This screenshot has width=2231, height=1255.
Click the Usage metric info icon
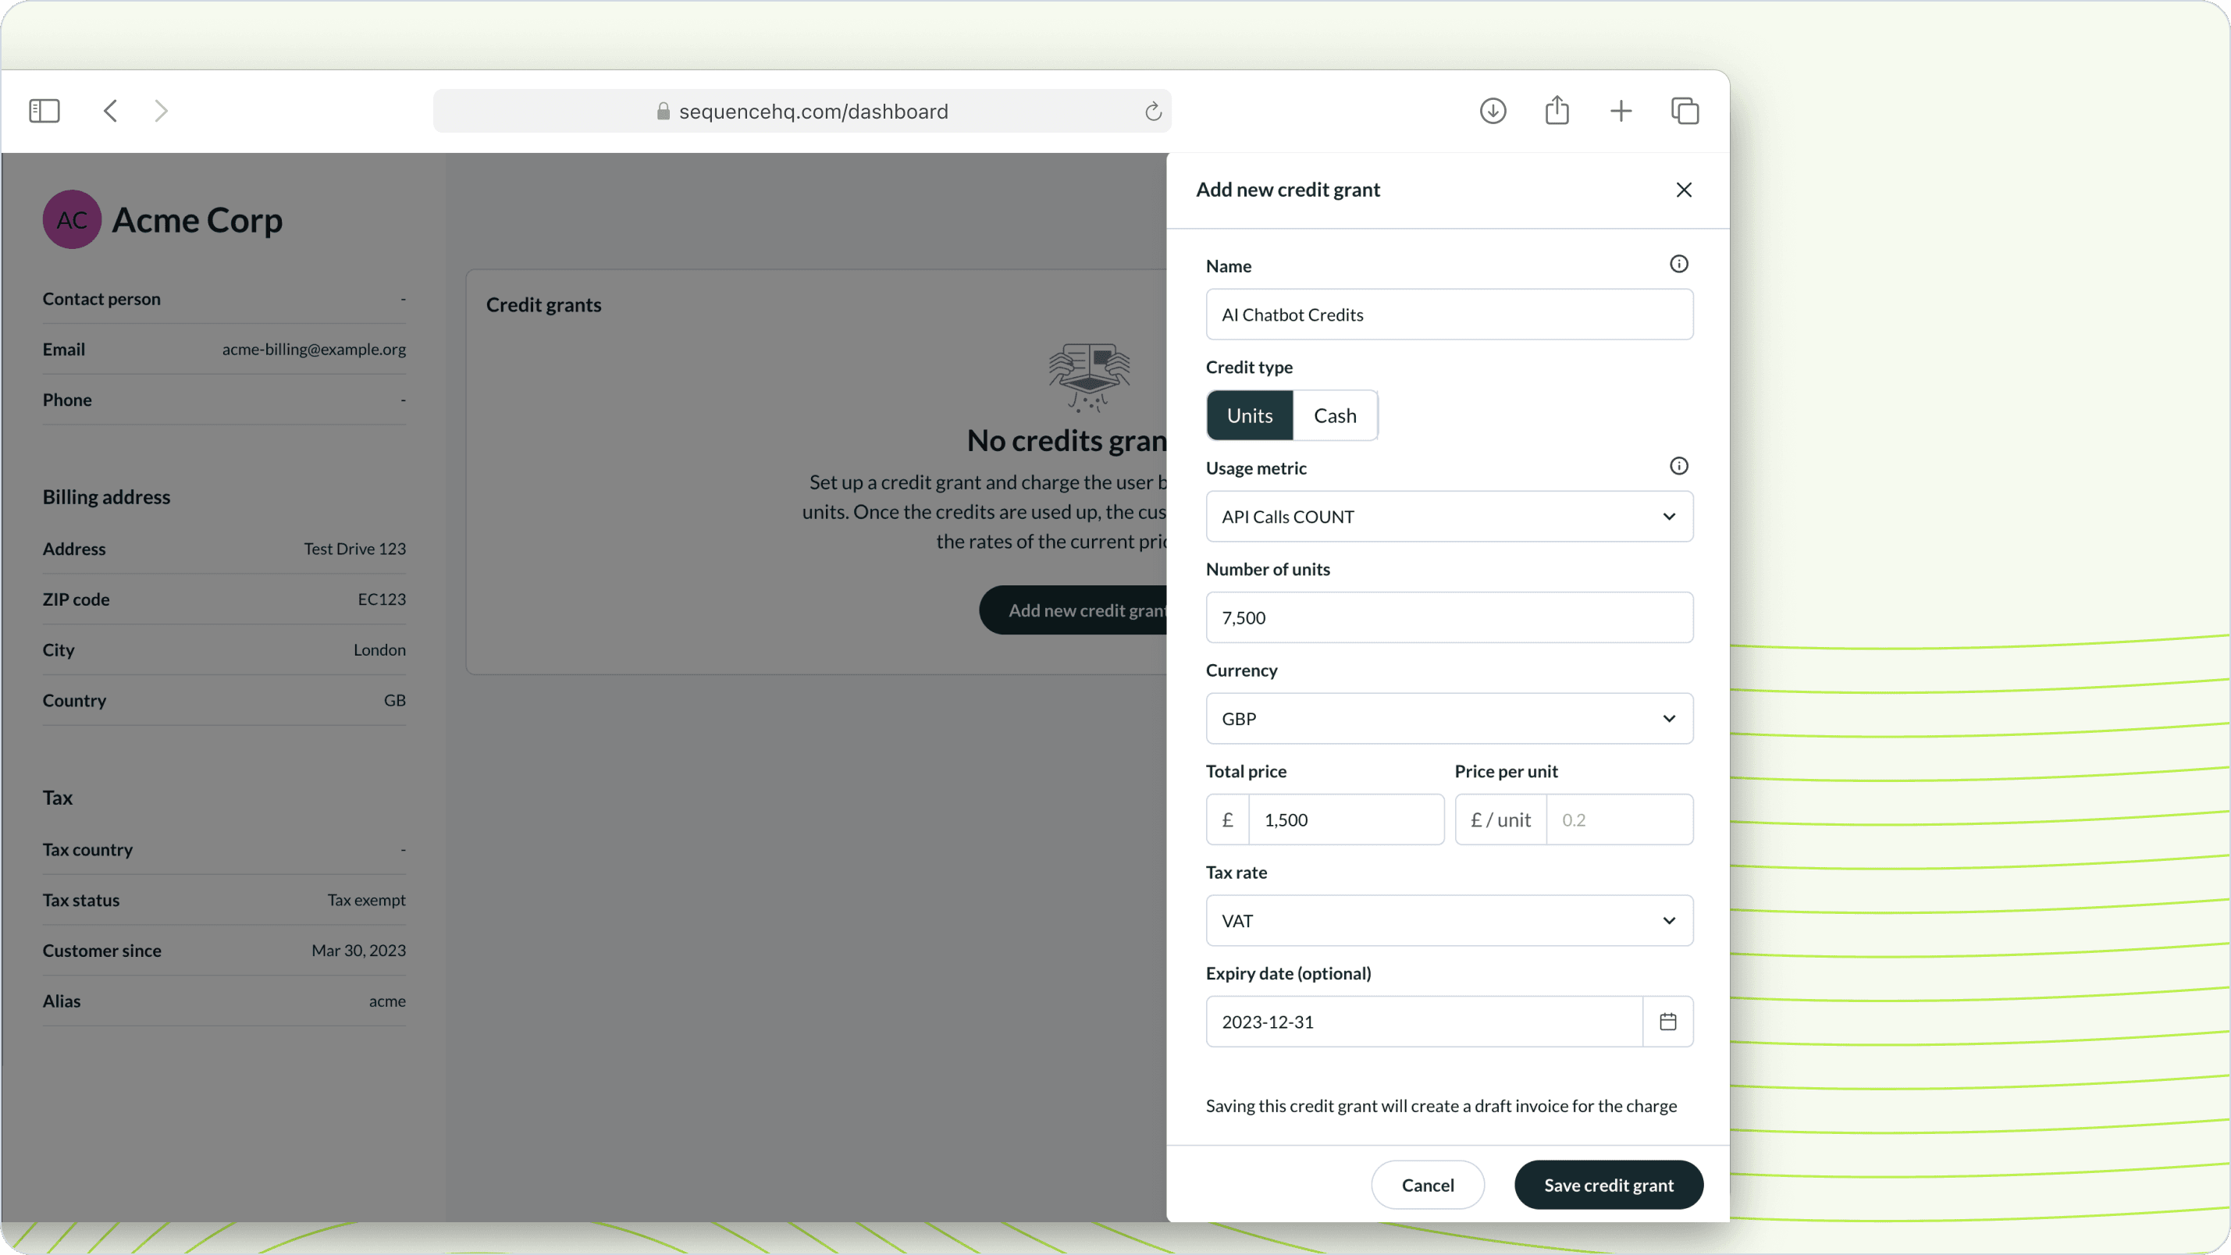click(x=1678, y=466)
